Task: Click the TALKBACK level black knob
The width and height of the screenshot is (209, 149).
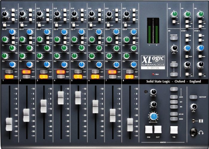Action: (x=153, y=92)
